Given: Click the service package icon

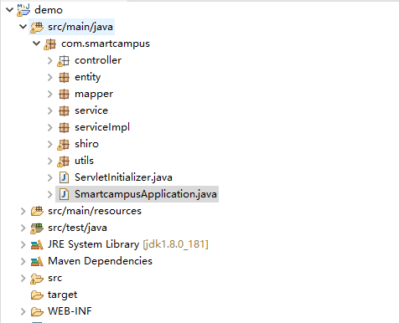Looking at the screenshot, I should pyautogui.click(x=64, y=110).
